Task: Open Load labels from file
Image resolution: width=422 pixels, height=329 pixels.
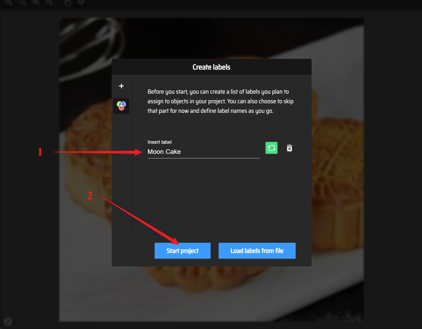Action: click(257, 251)
